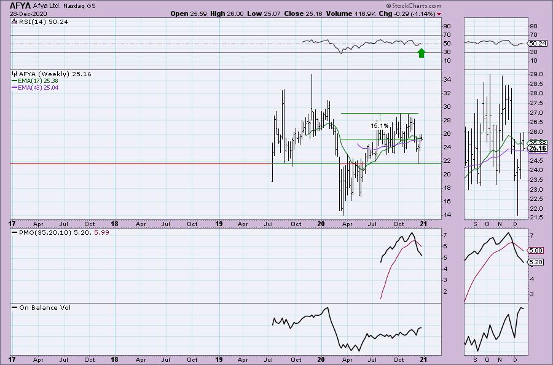553x365 pixels.
Task: Click the On Balance Vol panel label
Action: click(45, 307)
